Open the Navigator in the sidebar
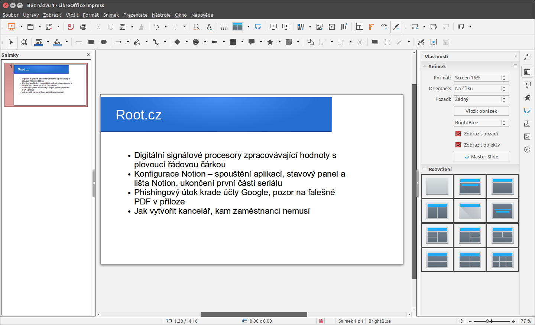The width and height of the screenshot is (535, 325). pos(527,150)
